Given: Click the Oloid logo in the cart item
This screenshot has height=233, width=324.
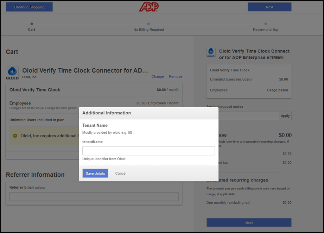Looking at the screenshot, I should (12, 73).
